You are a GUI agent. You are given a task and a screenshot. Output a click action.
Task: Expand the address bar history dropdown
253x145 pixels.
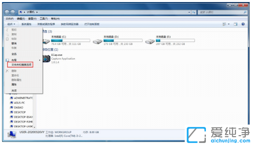pyautogui.click(x=189, y=12)
